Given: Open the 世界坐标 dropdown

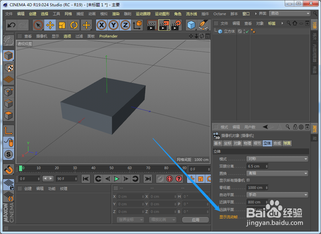Looking at the screenshot, I should (130, 220).
